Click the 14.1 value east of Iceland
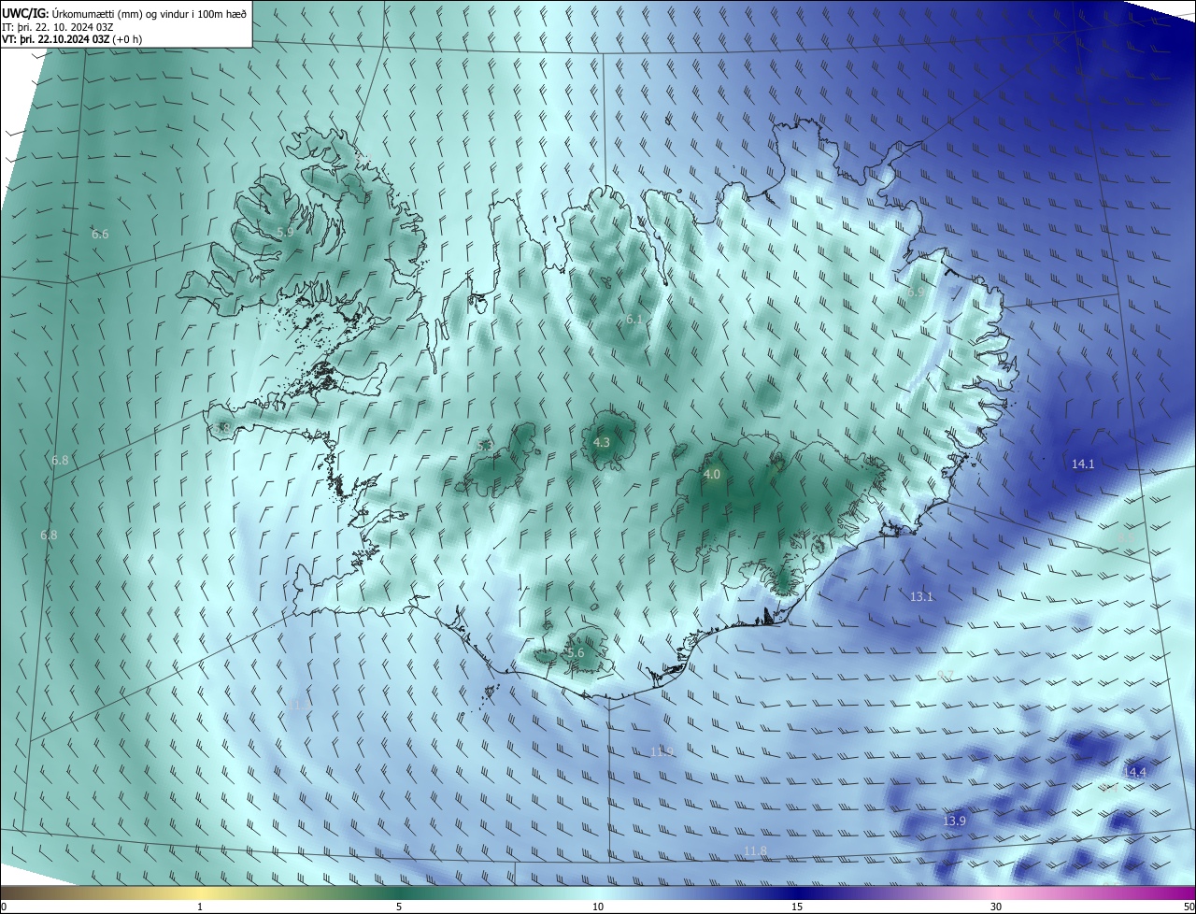The height and width of the screenshot is (914, 1196). 1083,464
